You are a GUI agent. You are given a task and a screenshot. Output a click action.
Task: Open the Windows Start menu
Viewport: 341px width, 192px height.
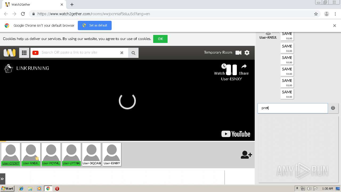click(7, 189)
